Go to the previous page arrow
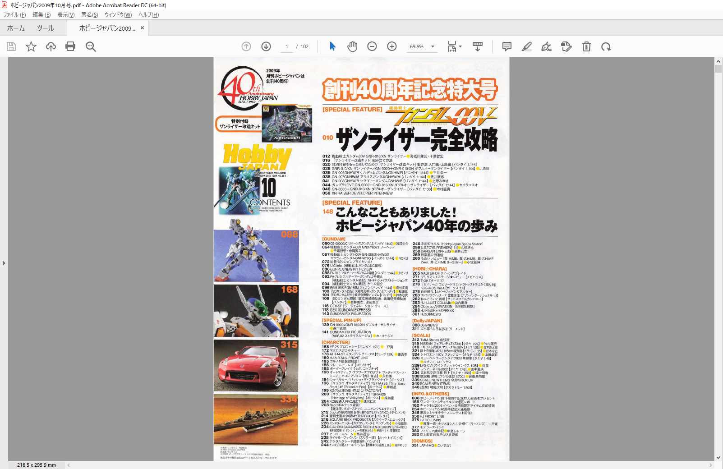 [246, 46]
